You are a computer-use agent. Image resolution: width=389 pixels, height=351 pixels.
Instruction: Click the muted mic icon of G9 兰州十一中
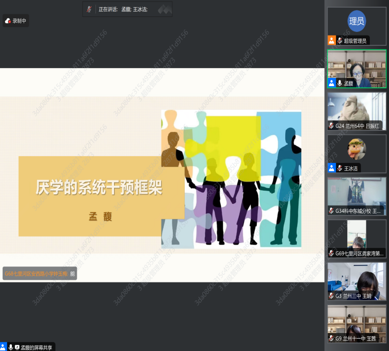coord(331,338)
